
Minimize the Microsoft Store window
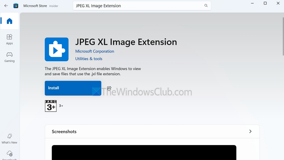(x=252, y=3)
